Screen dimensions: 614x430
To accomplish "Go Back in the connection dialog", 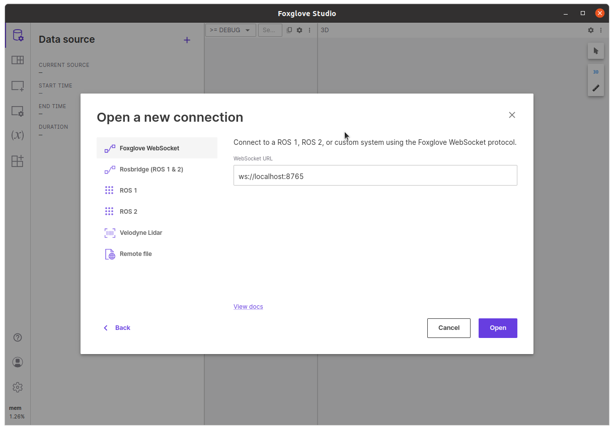I will tap(117, 328).
